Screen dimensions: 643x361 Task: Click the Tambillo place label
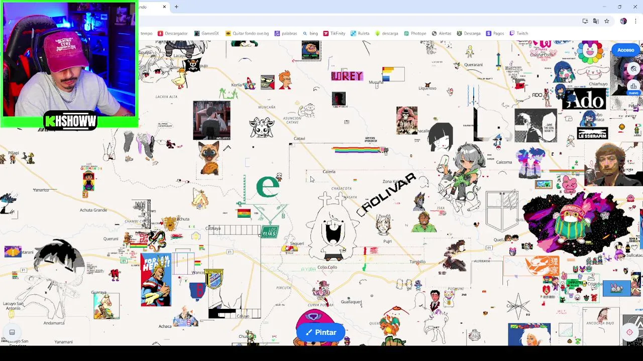[x=417, y=262]
